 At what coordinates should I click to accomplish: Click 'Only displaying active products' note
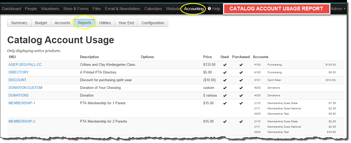[x=34, y=51]
